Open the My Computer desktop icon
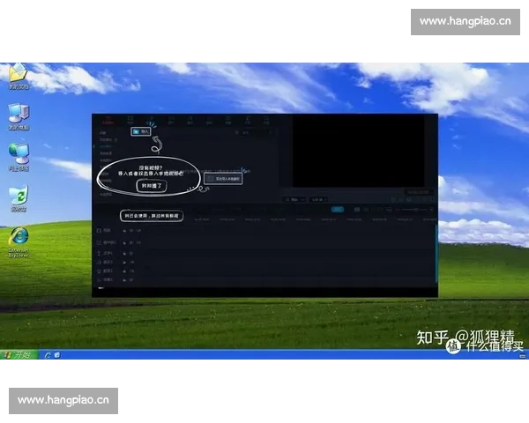529x423 pixels. point(17,114)
